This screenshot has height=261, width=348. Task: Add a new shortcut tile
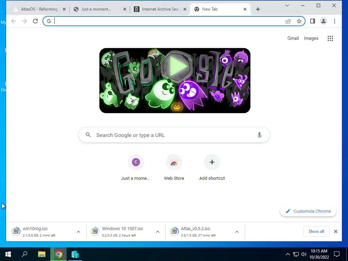212,168
